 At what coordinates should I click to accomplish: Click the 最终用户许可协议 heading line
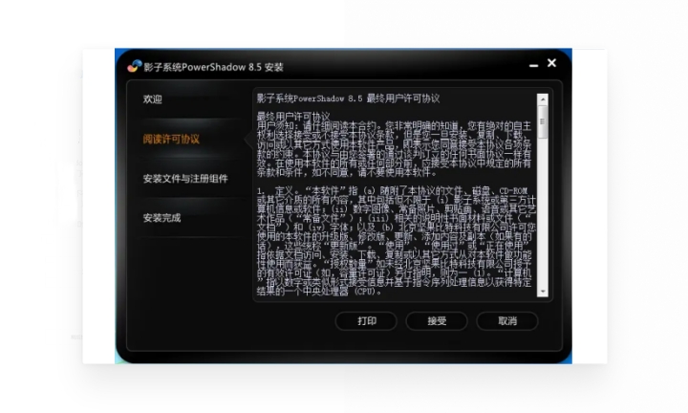click(290, 115)
